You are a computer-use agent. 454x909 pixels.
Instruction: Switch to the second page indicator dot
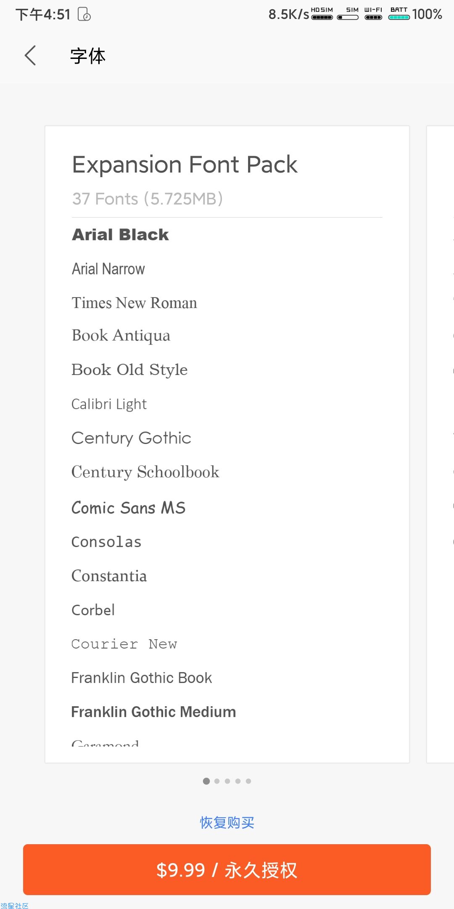[x=217, y=781]
